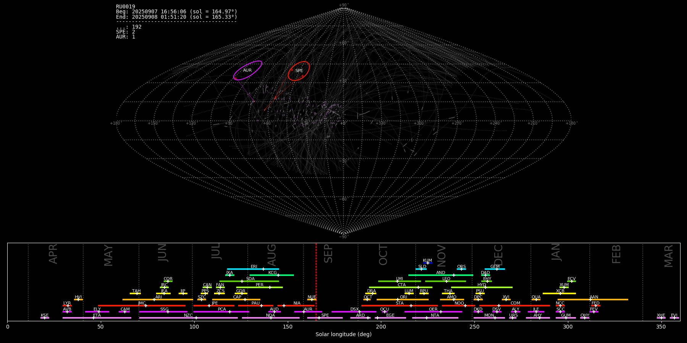Click the COM shower label
687x343 pixels.
pos(516,303)
